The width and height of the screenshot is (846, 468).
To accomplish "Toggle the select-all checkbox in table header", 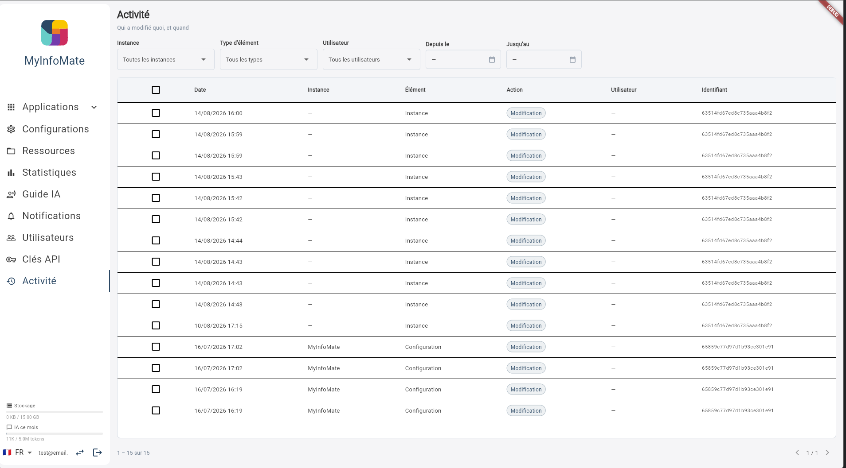I will [x=156, y=90].
